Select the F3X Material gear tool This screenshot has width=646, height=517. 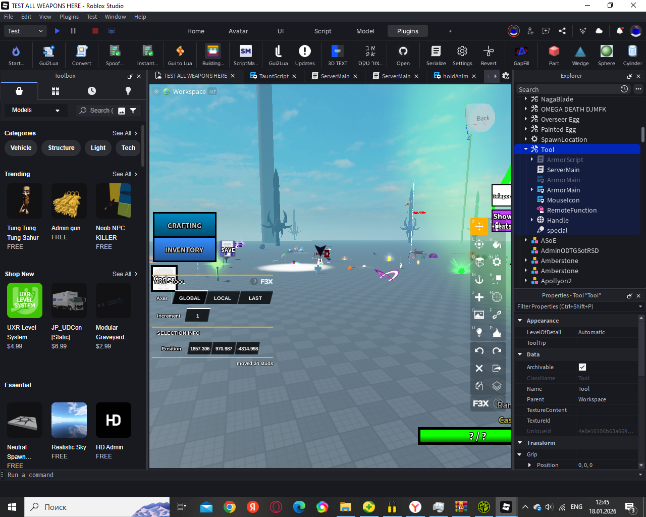(x=497, y=262)
